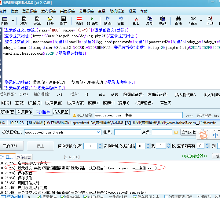The height and width of the screenshot is (198, 220).
Task: Click the 群发 toolbar icon
Action: click(24, 21)
